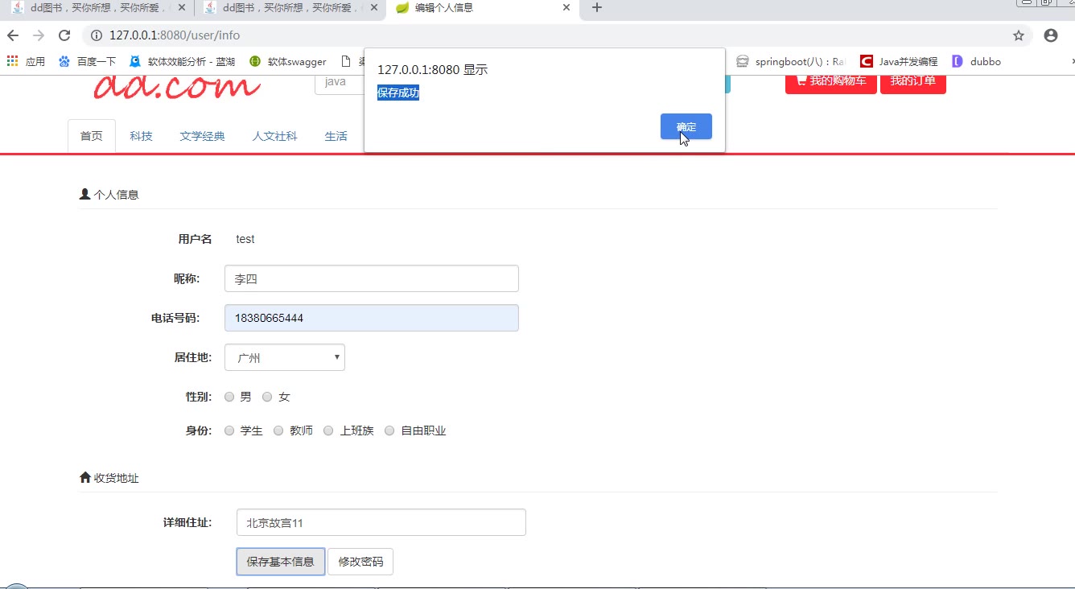Image resolution: width=1075 pixels, height=589 pixels.
Task: Open the 百度一下 bookmark
Action: pyautogui.click(x=88, y=61)
